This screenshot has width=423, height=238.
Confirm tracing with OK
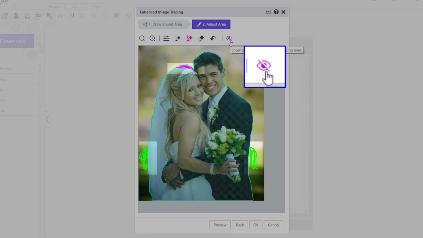pyautogui.click(x=256, y=225)
